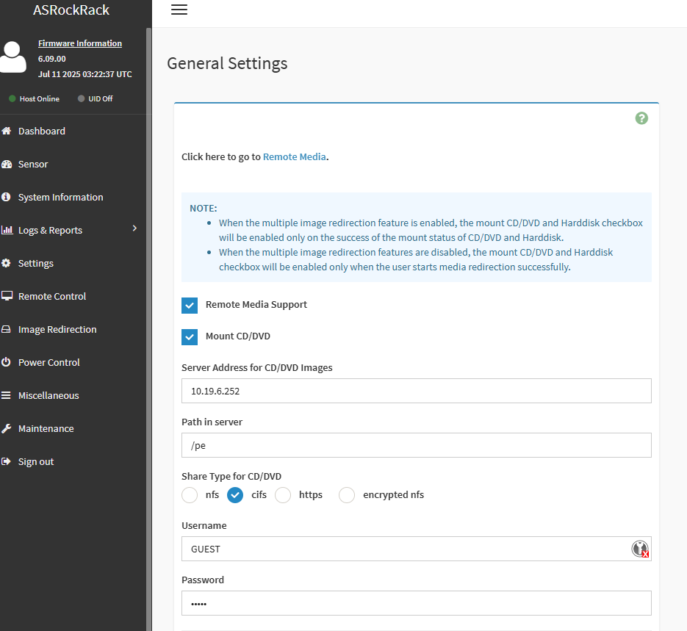687x631 pixels.
Task: Click the Maintenance wrench icon
Action: [x=7, y=428]
